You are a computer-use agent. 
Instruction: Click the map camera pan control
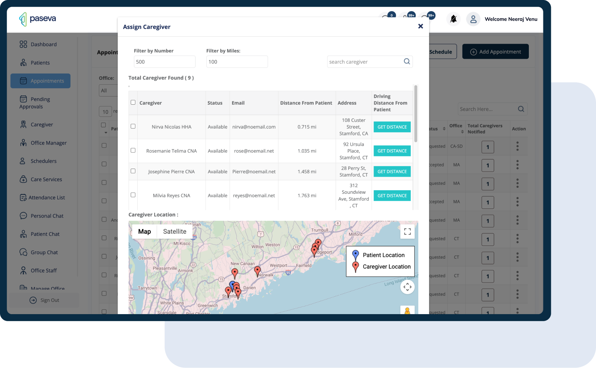[407, 287]
